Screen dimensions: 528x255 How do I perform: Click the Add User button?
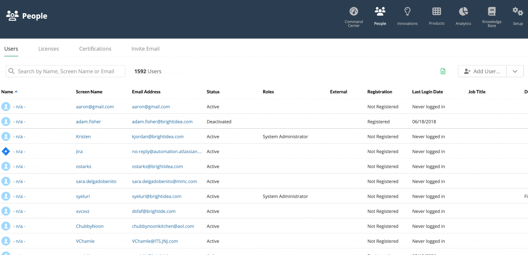(x=482, y=71)
